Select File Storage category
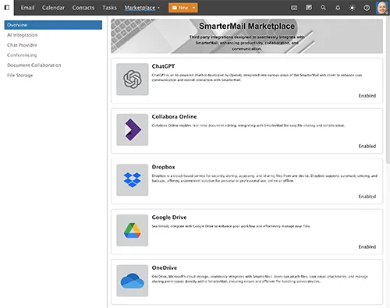This screenshot has width=390, height=308. tap(20, 76)
